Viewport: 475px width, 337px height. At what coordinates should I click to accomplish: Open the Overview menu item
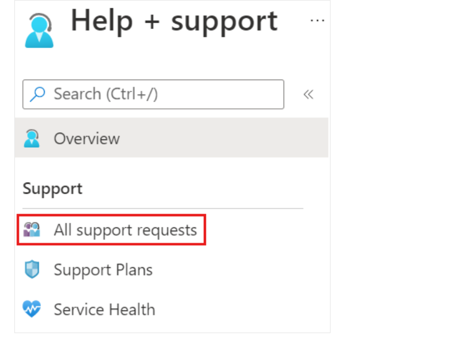(x=172, y=138)
